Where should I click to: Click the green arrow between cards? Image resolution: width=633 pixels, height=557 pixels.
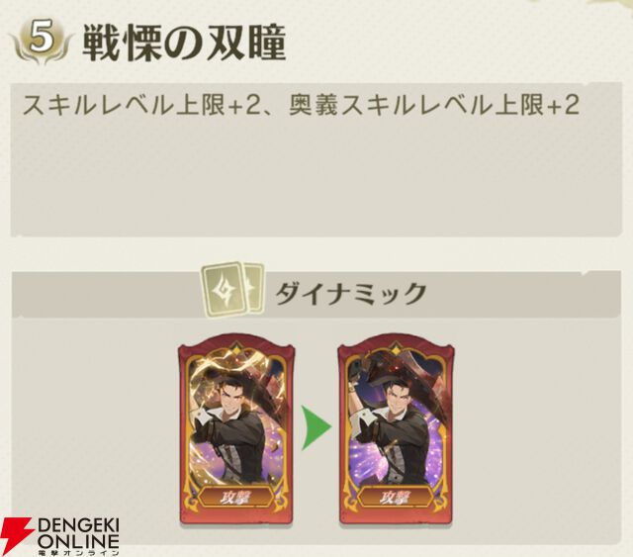click(316, 427)
